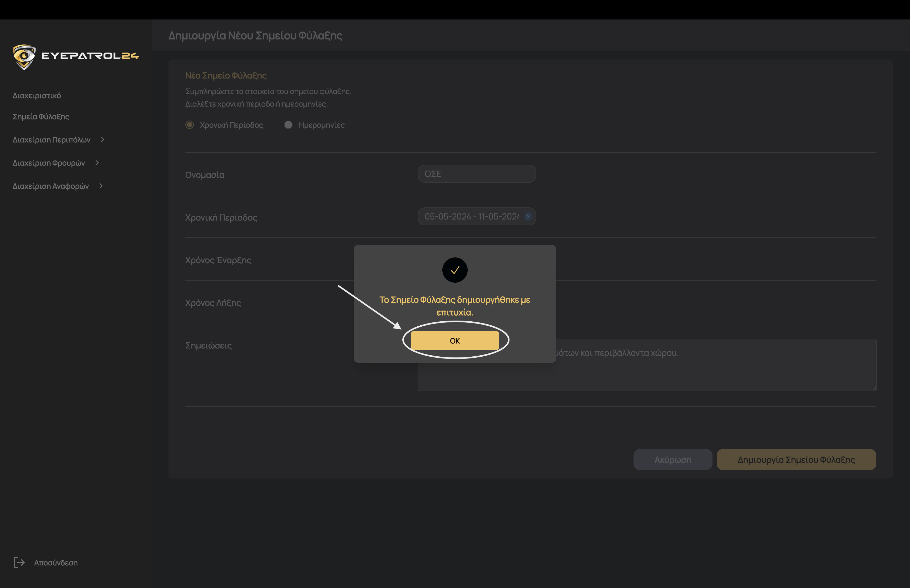The height and width of the screenshot is (588, 910).
Task: Click the EyePatrol24 shield logo
Action: click(x=24, y=57)
